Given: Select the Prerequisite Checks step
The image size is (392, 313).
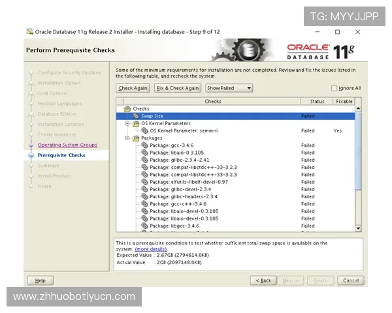Looking at the screenshot, I should 61,155.
